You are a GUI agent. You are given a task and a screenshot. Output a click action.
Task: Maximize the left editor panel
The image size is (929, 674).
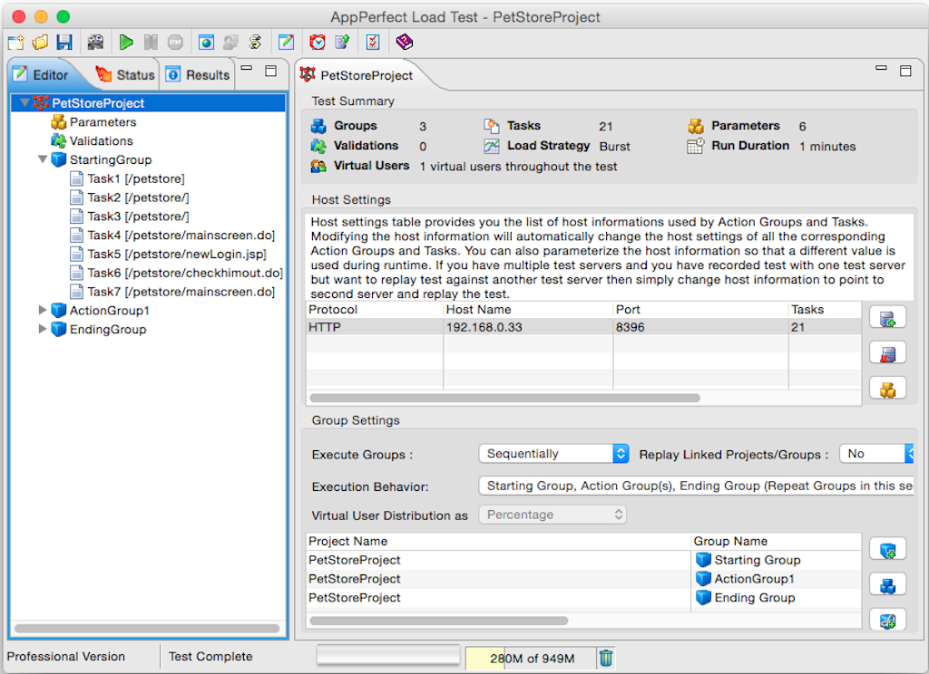270,71
